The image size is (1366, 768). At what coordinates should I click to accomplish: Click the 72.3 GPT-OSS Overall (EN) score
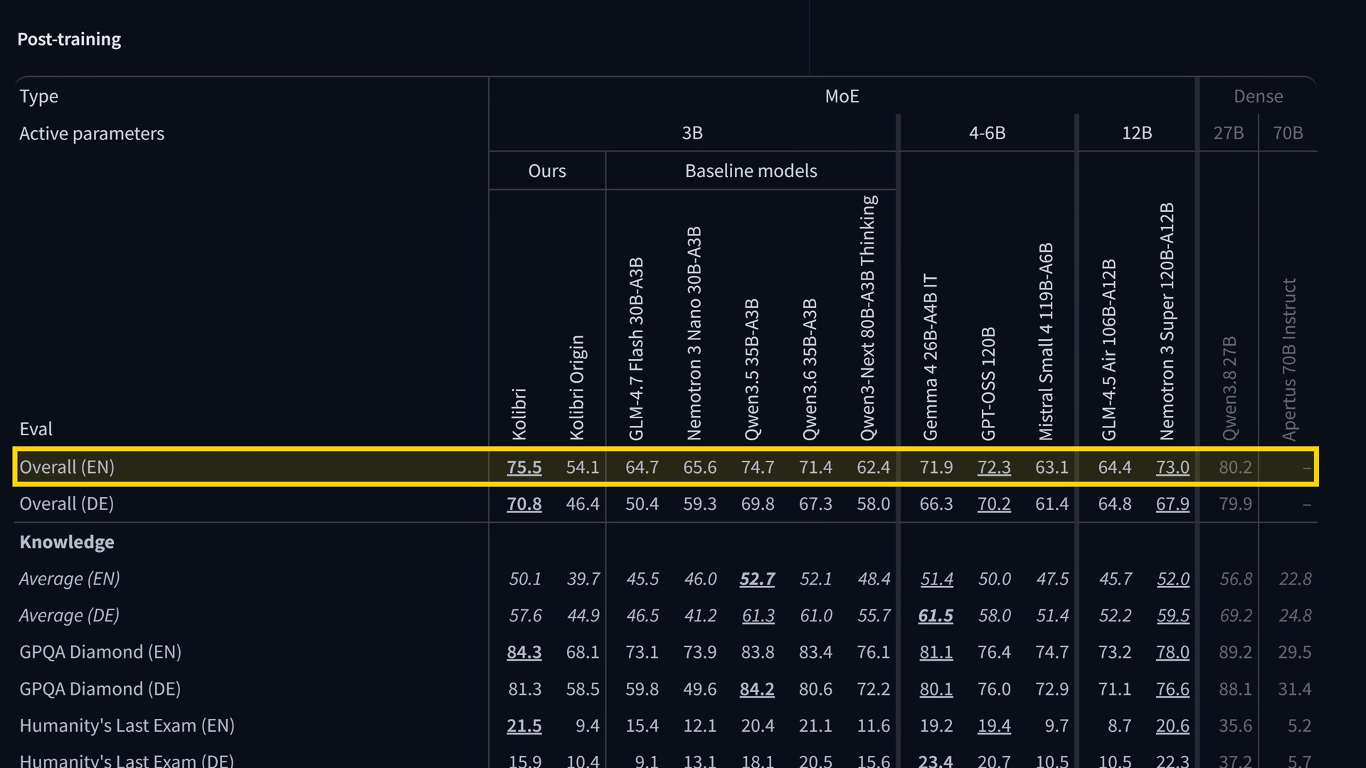click(994, 467)
